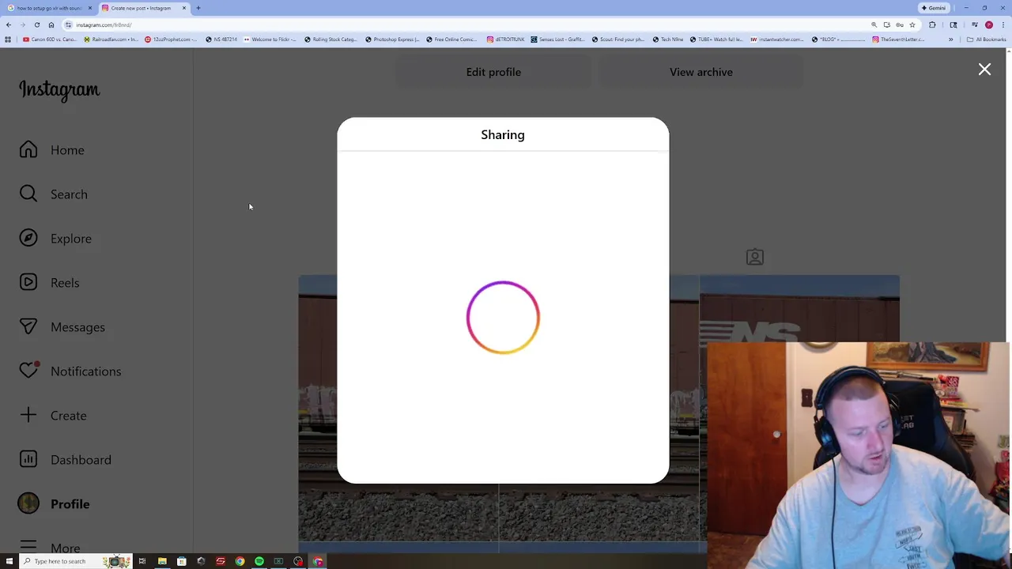Click the left freight car post thumbnail
Viewport: 1012px width, 569px height.
(x=317, y=408)
